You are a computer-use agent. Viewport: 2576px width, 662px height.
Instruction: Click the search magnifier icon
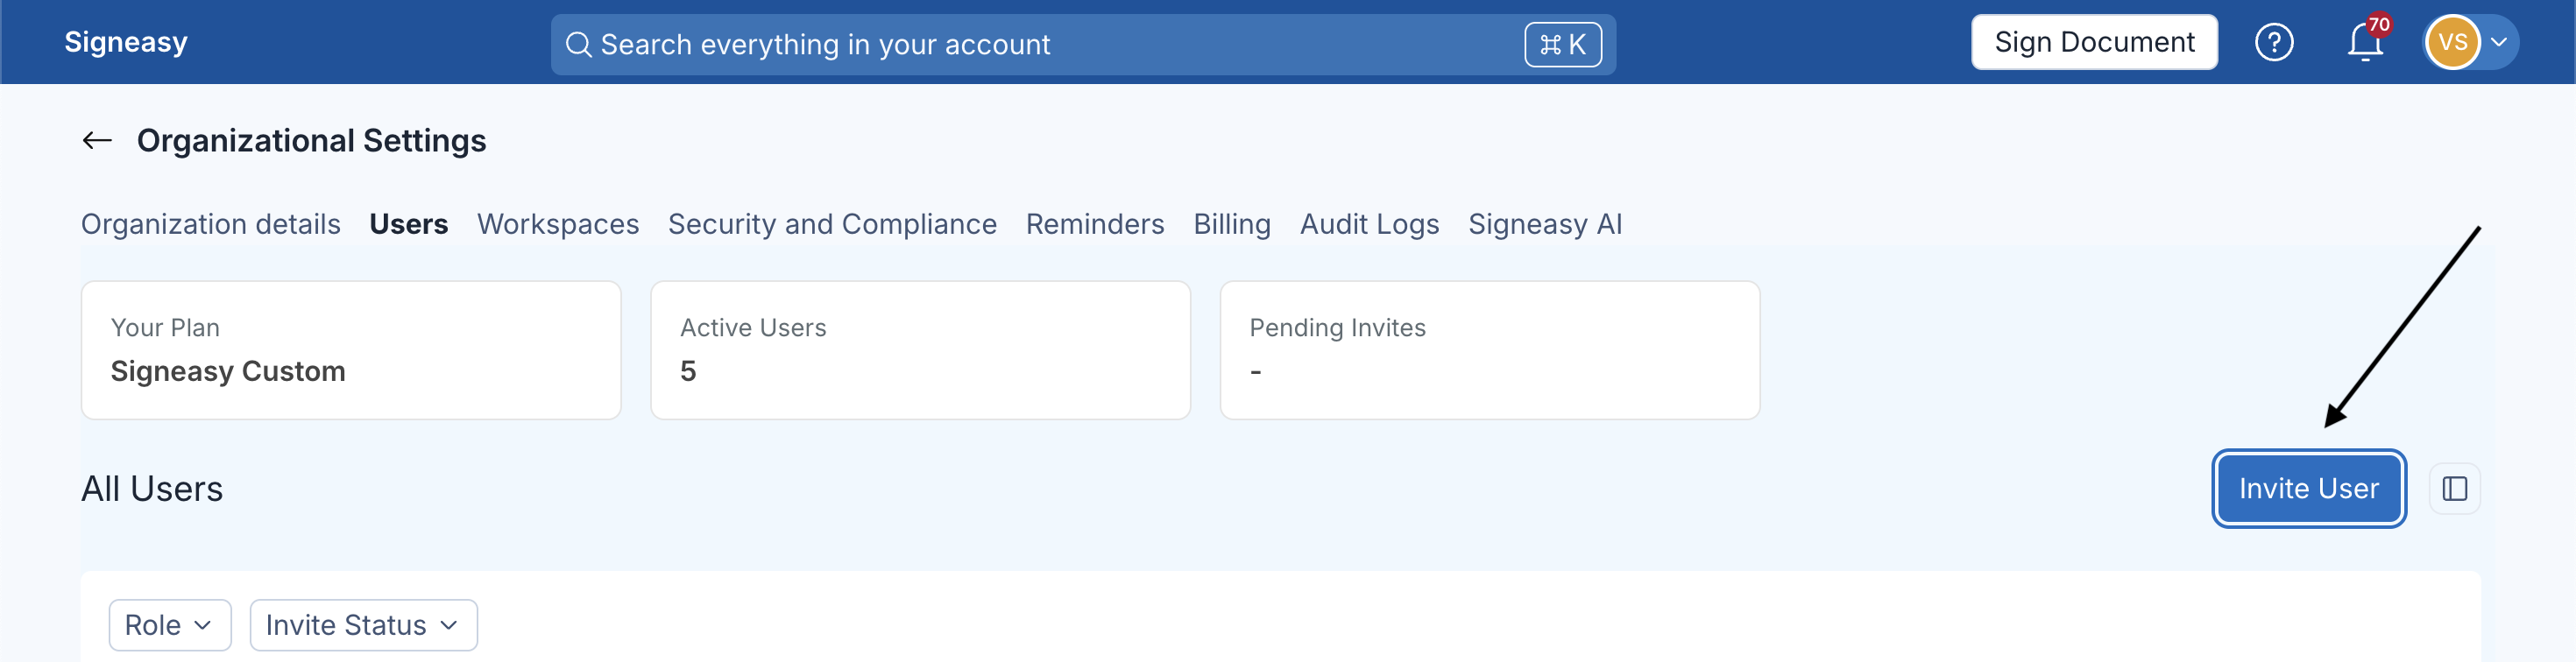(x=578, y=45)
